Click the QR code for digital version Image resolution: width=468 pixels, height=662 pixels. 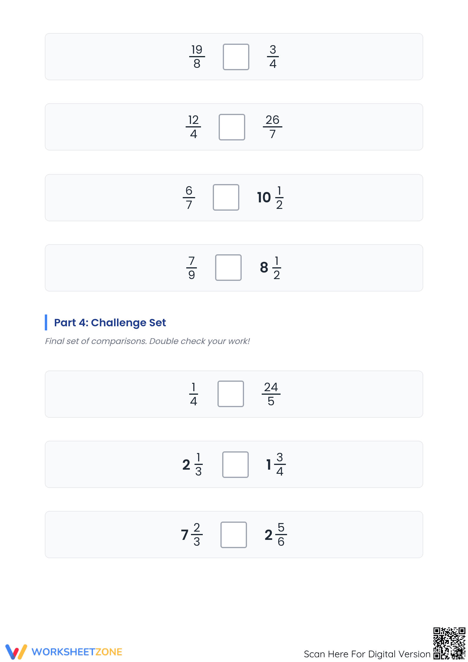(x=449, y=643)
